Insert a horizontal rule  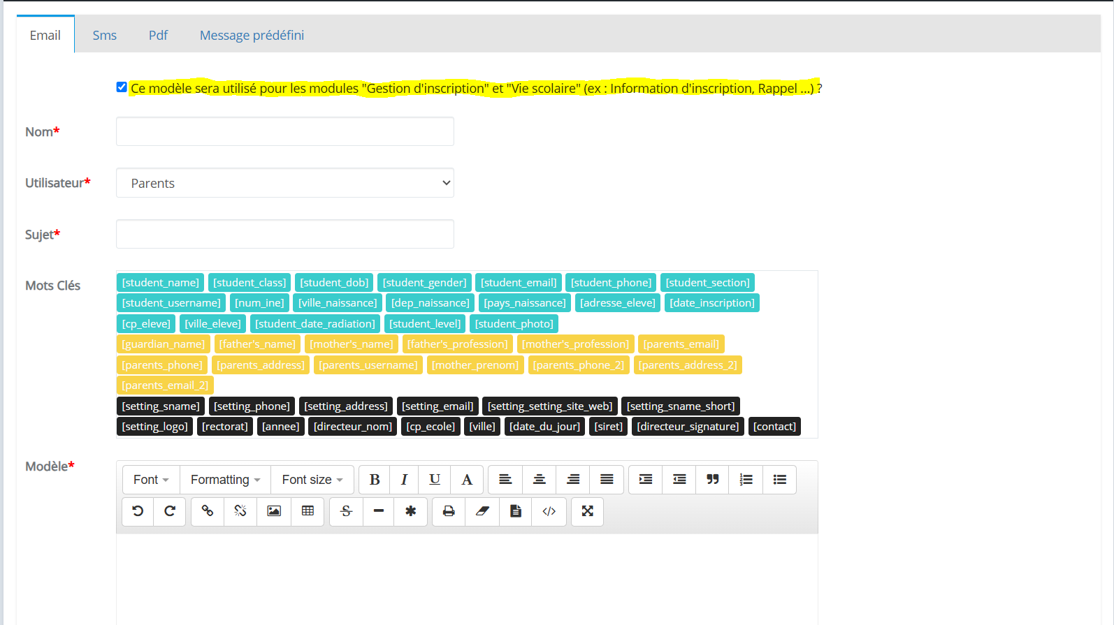click(379, 511)
